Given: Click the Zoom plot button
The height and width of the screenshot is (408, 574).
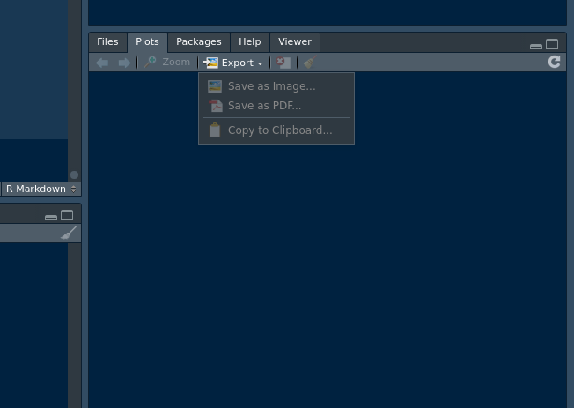Looking at the screenshot, I should point(167,63).
